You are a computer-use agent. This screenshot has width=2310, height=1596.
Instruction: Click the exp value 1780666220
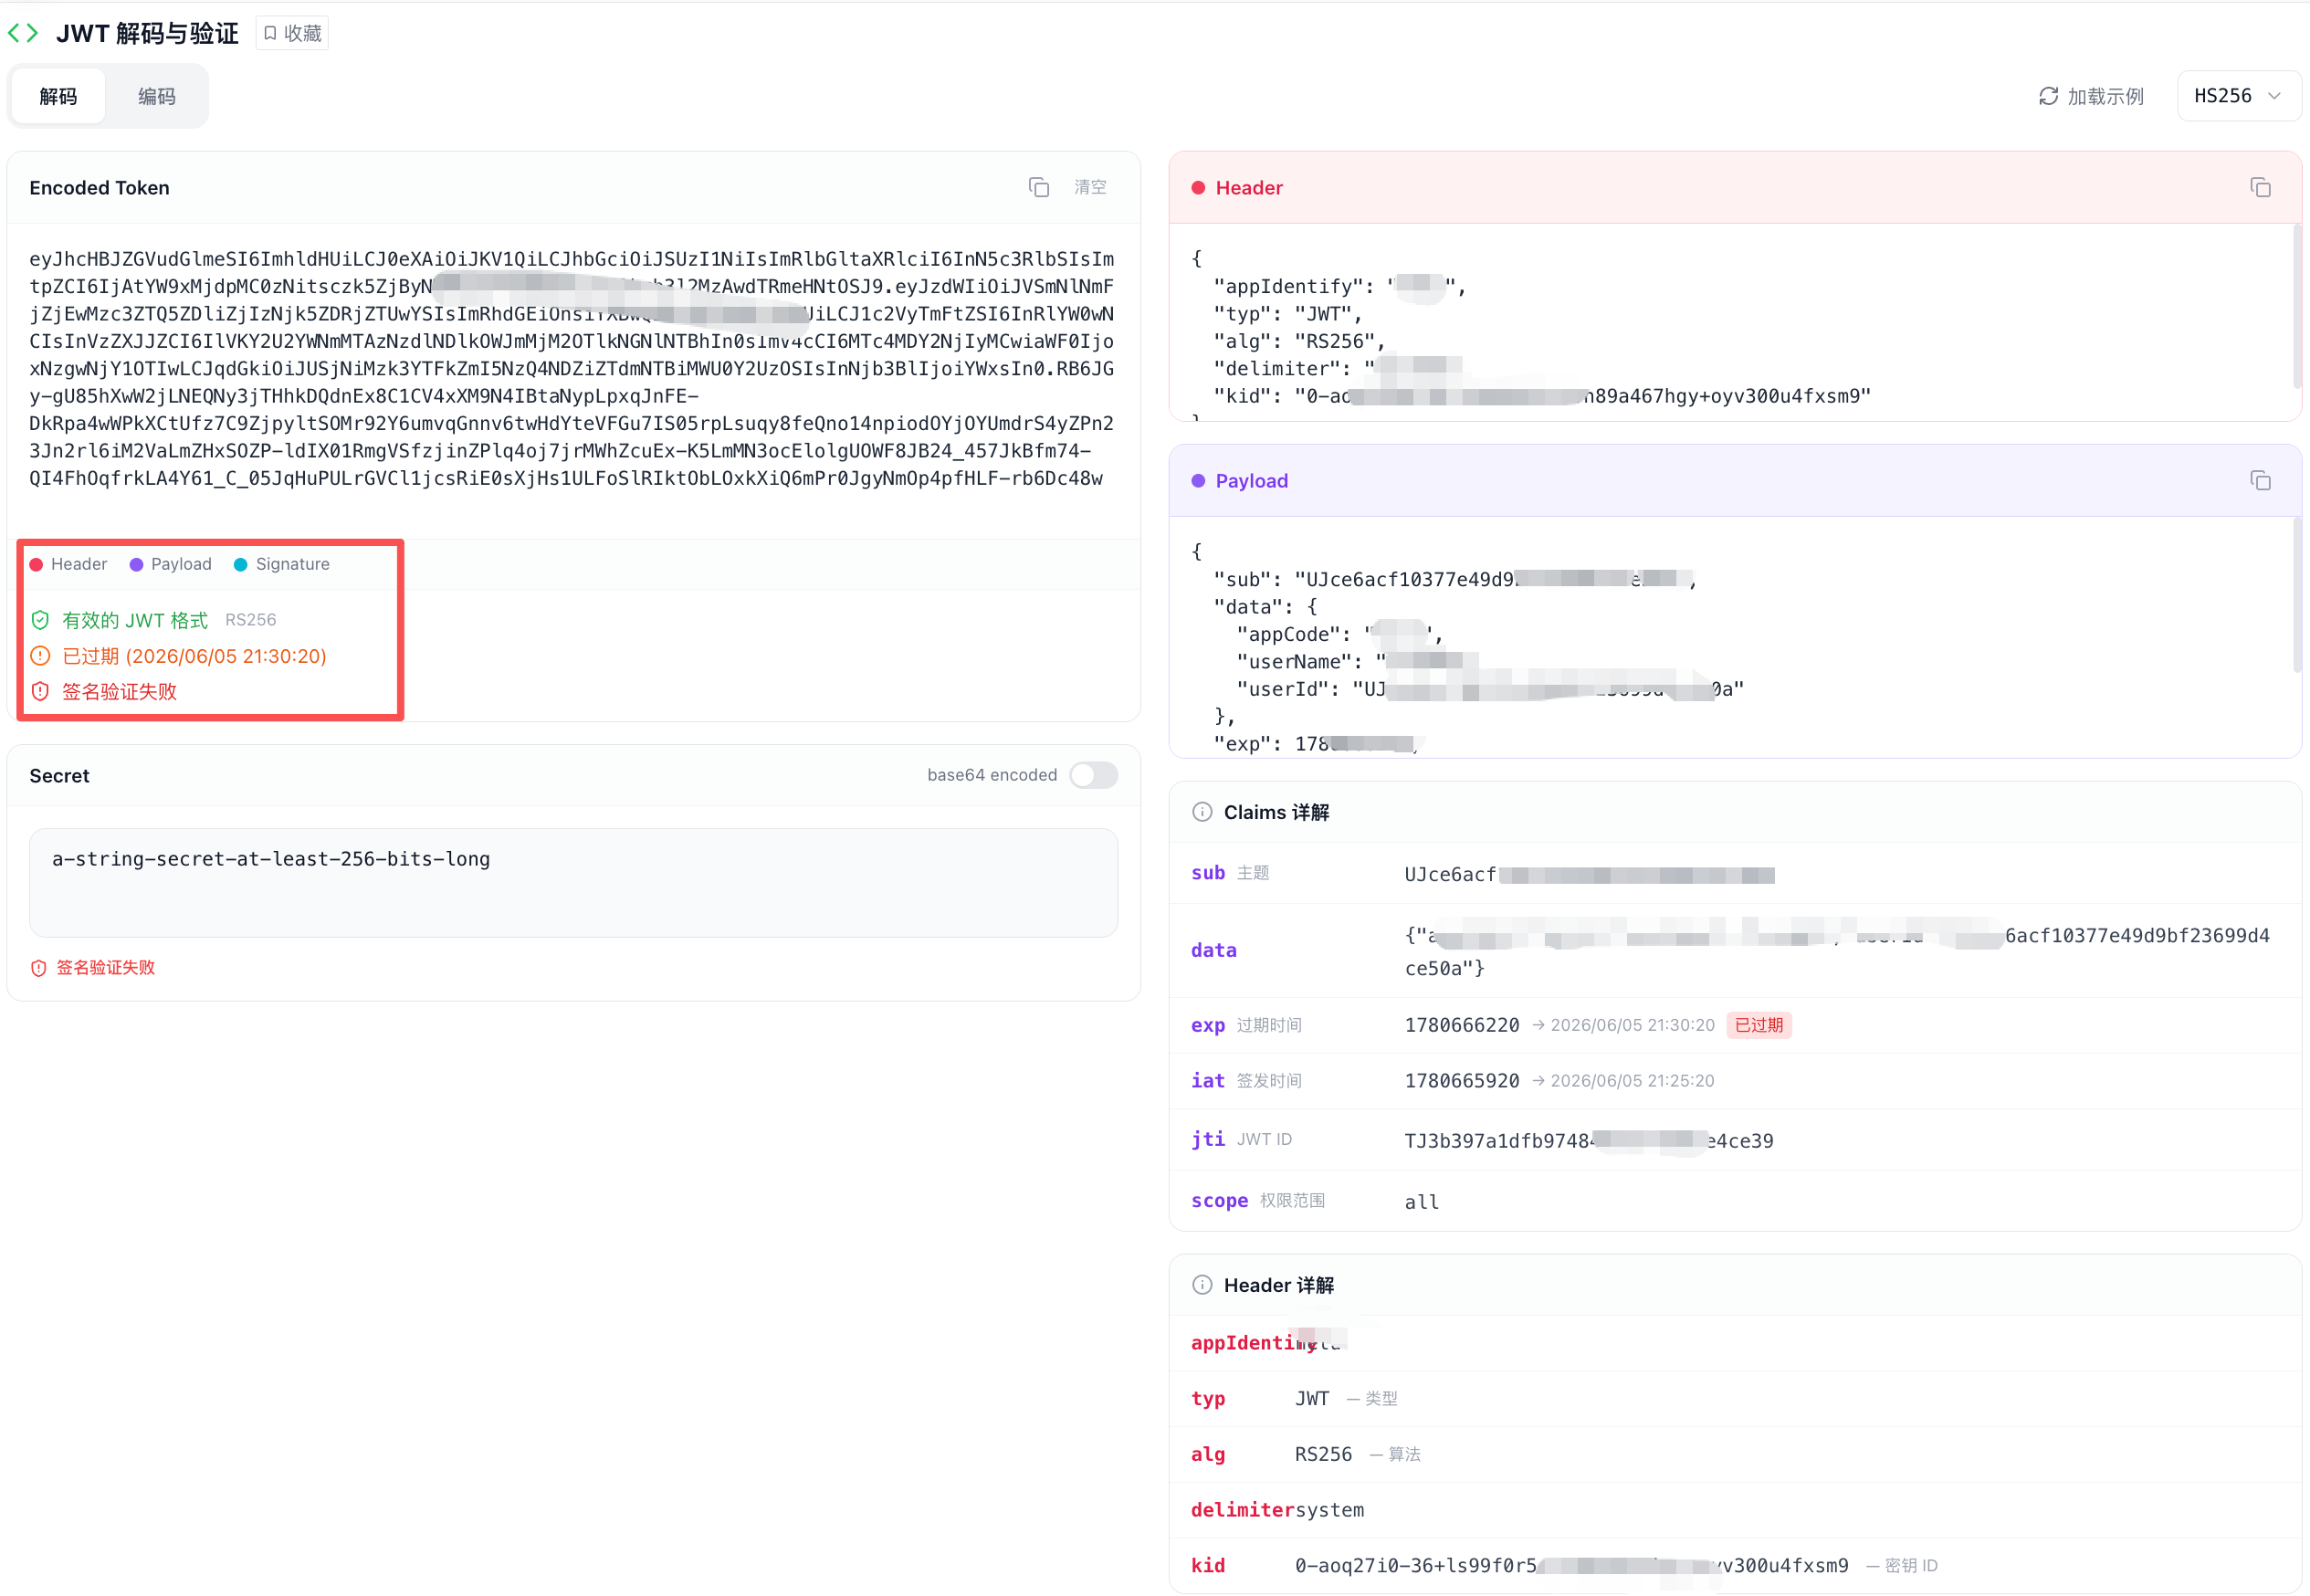1461,1025
